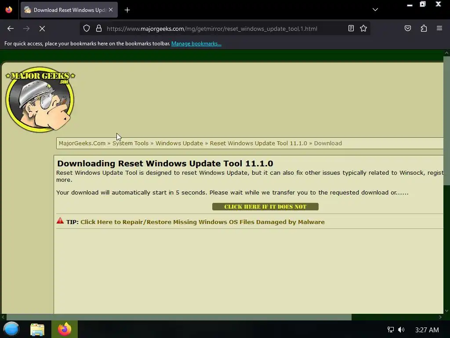Open Manage bookmarks link
The width and height of the screenshot is (450, 338).
(196, 44)
